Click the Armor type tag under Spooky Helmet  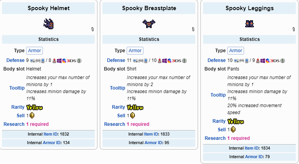coord(34,50)
